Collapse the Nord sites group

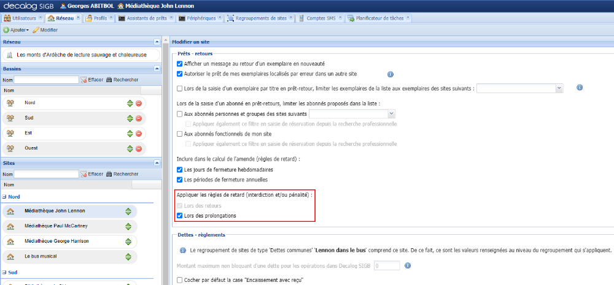(5, 196)
